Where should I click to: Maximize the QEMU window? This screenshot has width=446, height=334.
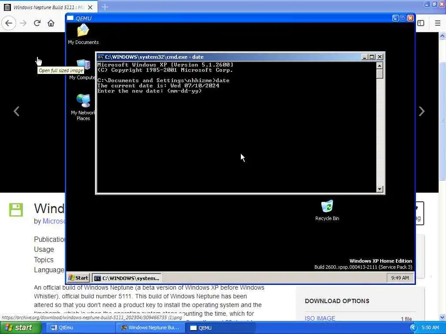(403, 18)
